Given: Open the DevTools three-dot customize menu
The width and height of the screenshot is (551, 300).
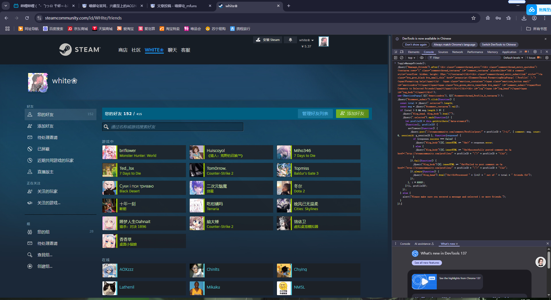Looking at the screenshot, I should pos(541,52).
